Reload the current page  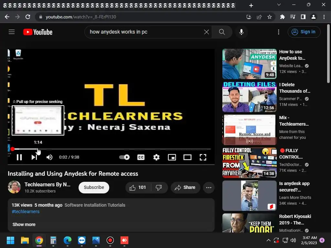click(28, 17)
